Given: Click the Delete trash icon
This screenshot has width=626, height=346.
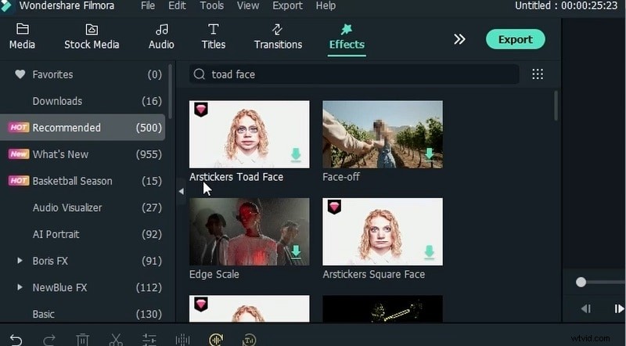Looking at the screenshot, I should coord(83,340).
